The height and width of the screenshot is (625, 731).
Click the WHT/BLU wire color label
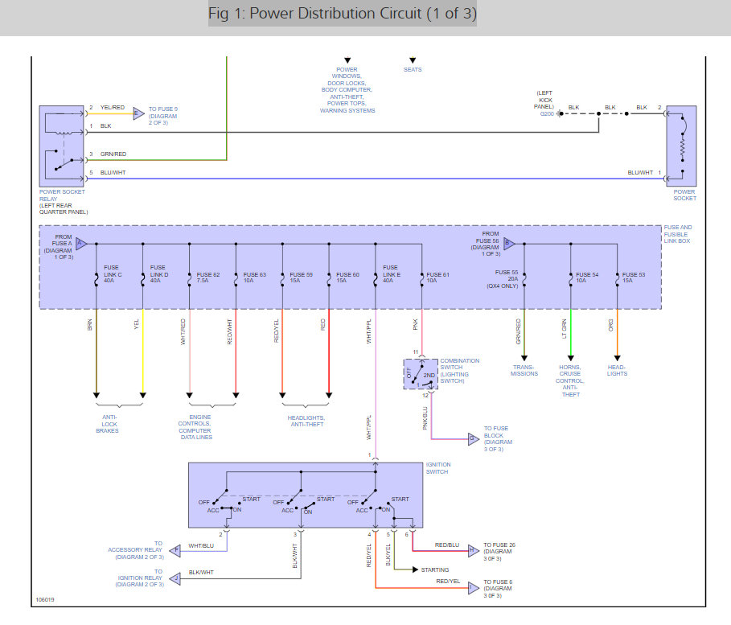coord(201,545)
